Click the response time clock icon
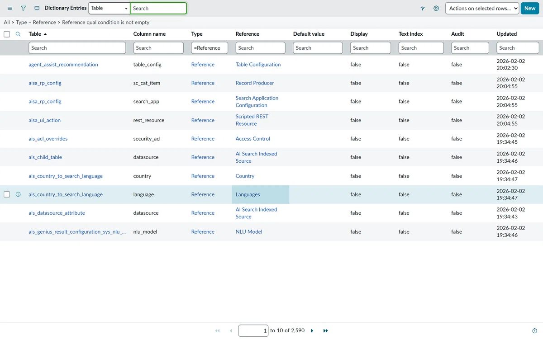 pyautogui.click(x=534, y=331)
